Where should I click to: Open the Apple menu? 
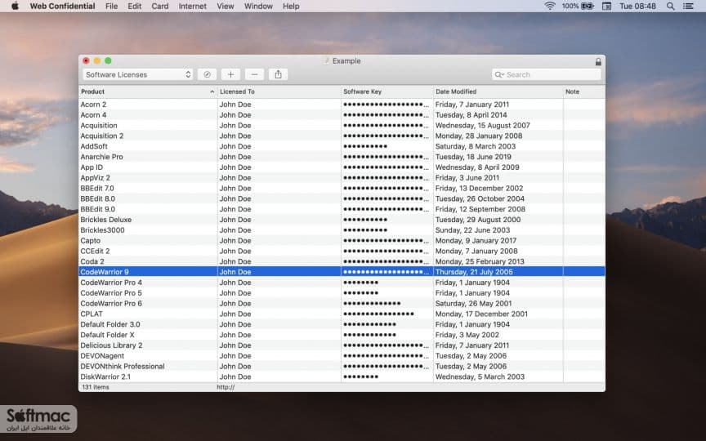click(x=15, y=7)
